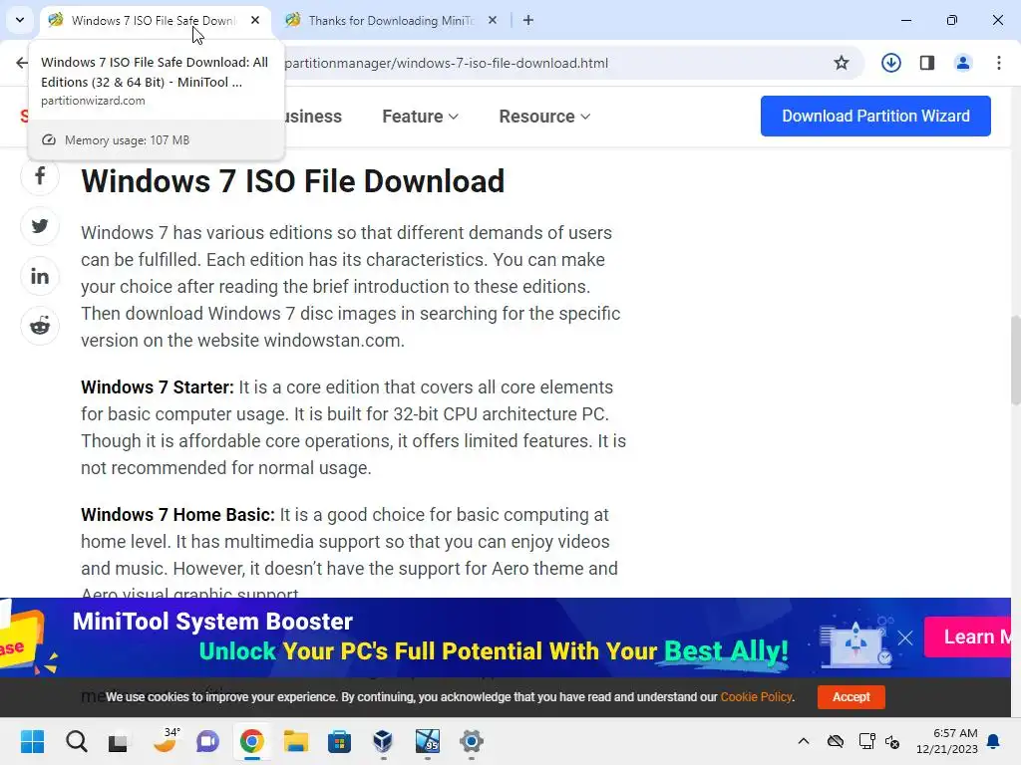Click the Windows 7 Home Basic: bold label
This screenshot has width=1021, height=765.
point(177,515)
